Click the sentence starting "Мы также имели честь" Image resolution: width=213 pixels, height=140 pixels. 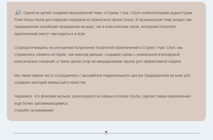coord(102,79)
